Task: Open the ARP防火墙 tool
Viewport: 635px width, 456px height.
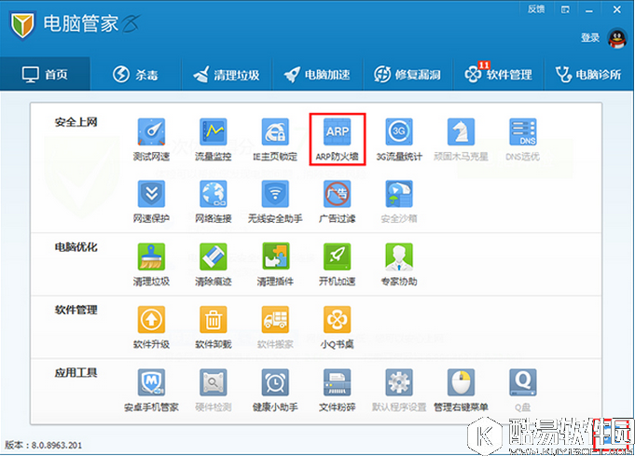Action: 338,139
